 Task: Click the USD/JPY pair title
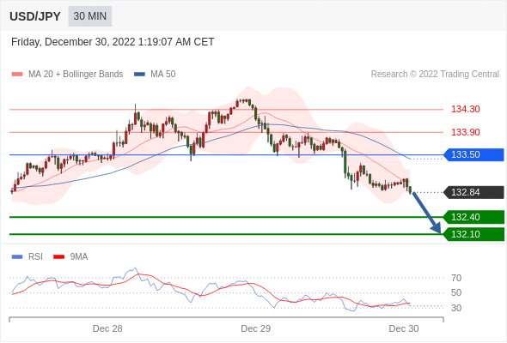tap(35, 16)
